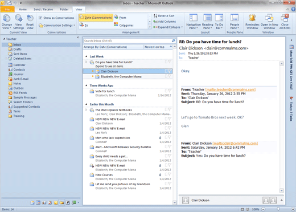Collapse the Three Weeks Ago group

click(x=87, y=85)
